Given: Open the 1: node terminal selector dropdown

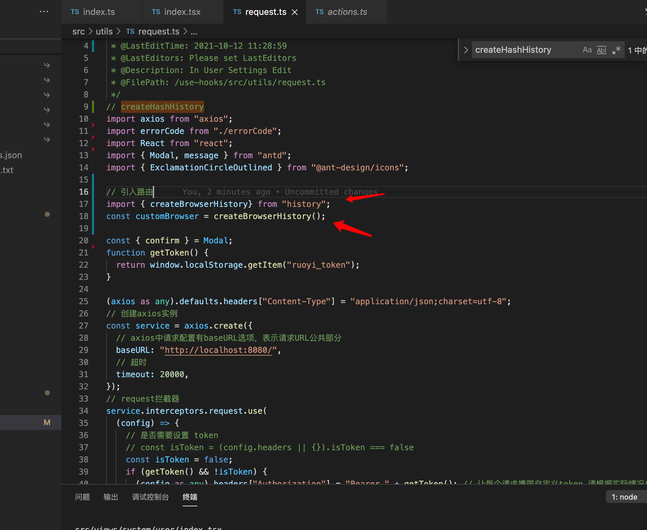Looking at the screenshot, I should point(626,497).
